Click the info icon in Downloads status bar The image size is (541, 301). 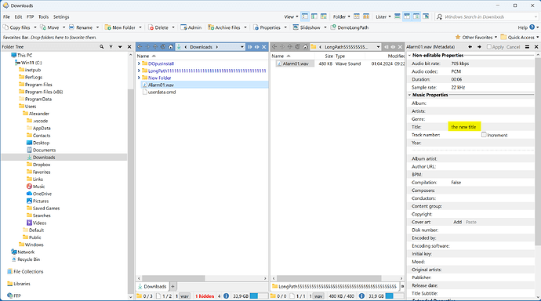click(x=226, y=296)
